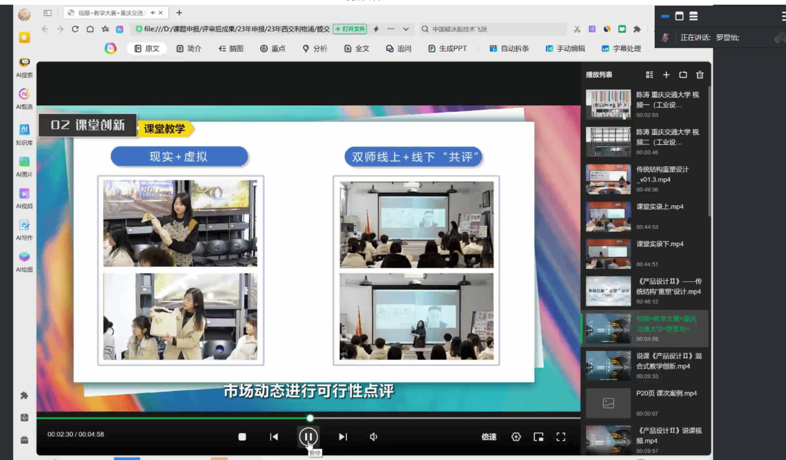Screen dimensions: 786x460
Task: Add a file to the playlist
Action: coord(666,75)
